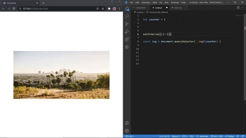
Task: Click the code minimap preview
Action: 239,15
